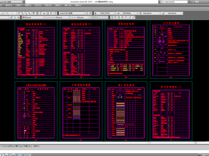Open the ByLayer color dropdown
The width and height of the screenshot is (209, 156).
coord(33,17)
